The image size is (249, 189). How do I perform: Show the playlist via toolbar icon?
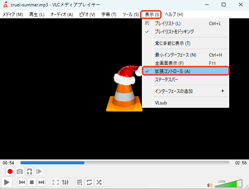(x=80, y=182)
